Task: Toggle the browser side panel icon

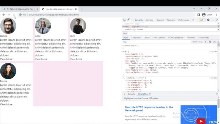Action: pos(198,14)
